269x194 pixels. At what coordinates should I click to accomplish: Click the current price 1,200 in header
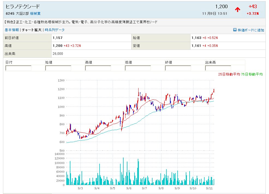(x=222, y=7)
